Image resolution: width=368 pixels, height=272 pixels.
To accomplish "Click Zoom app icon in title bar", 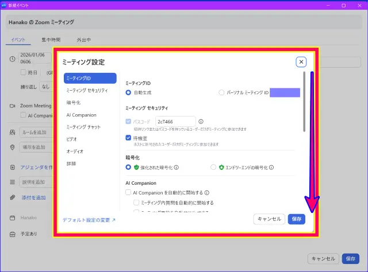I will click(3, 5).
